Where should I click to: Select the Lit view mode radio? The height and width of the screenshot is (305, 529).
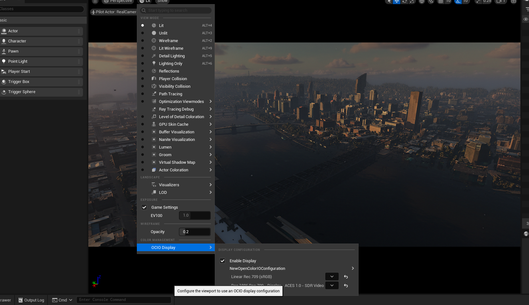tap(143, 25)
